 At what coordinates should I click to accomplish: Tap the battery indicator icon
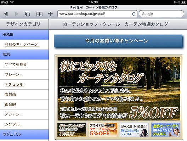click(183, 2)
